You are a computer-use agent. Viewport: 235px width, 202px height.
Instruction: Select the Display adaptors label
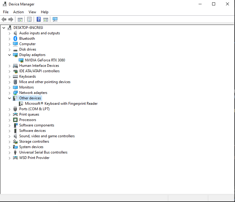pos(32,55)
